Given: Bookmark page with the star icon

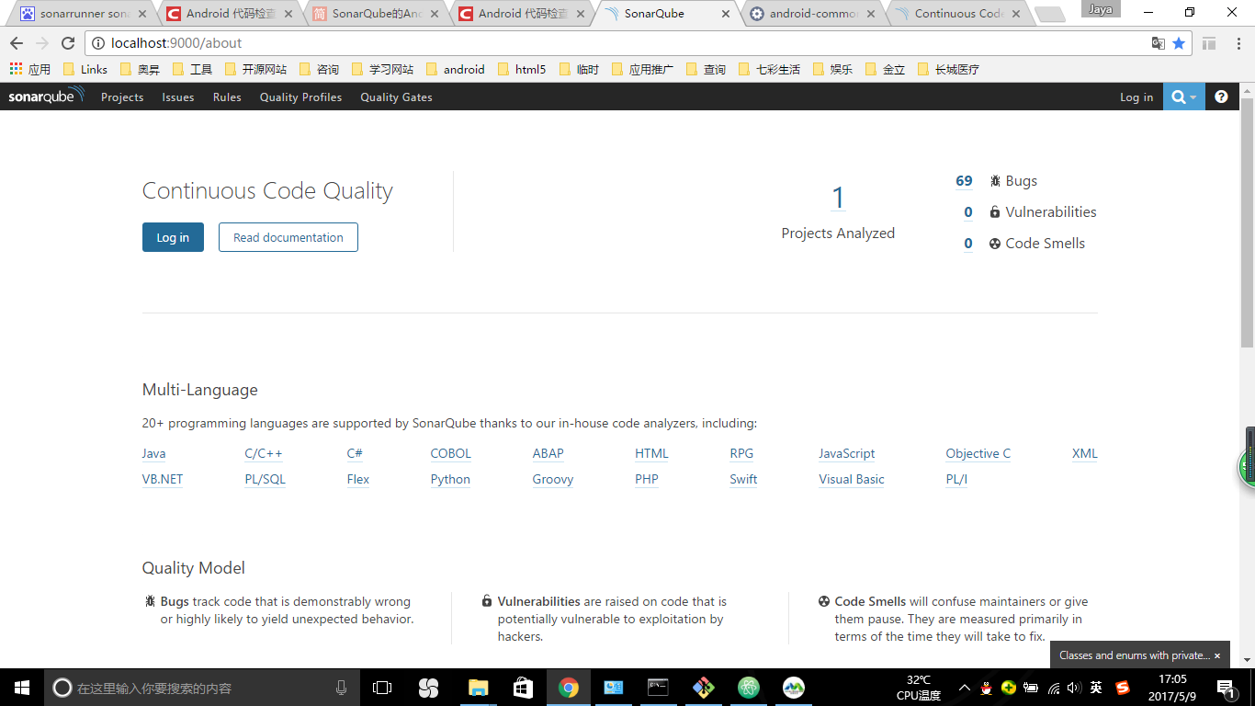Looking at the screenshot, I should coord(1179,43).
